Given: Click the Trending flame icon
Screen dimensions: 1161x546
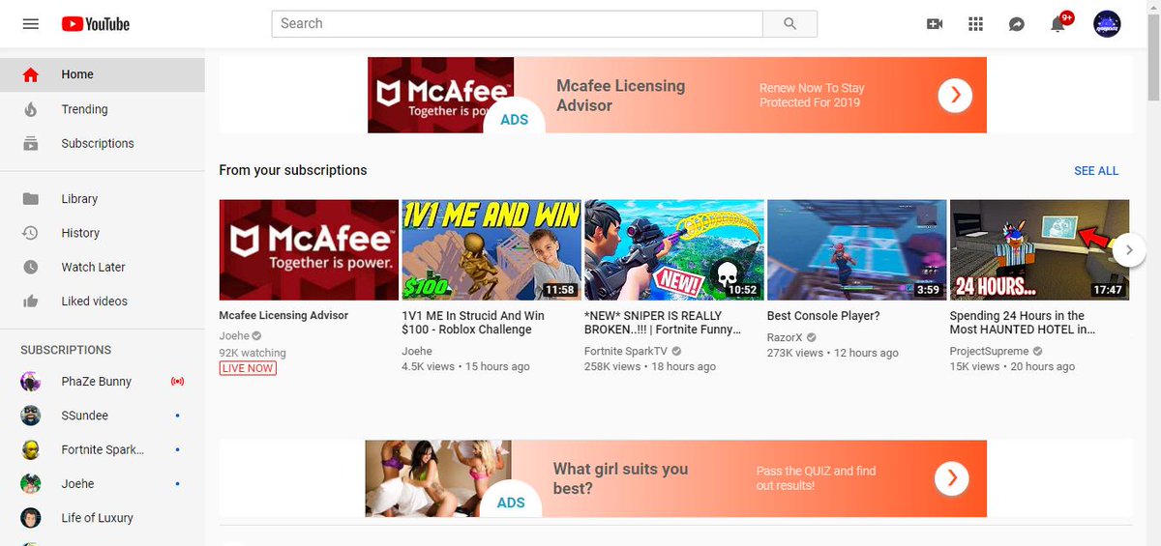Looking at the screenshot, I should point(31,109).
